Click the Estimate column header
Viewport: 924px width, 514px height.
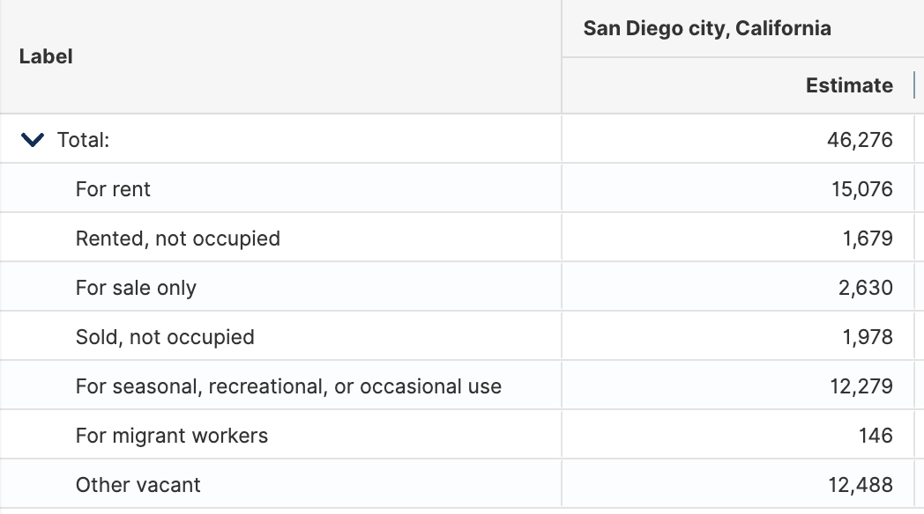pos(848,85)
